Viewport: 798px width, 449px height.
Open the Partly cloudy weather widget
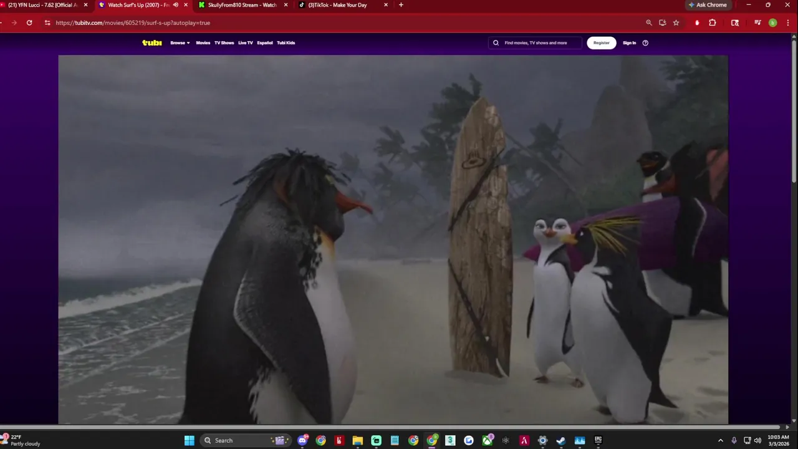tap(21, 440)
